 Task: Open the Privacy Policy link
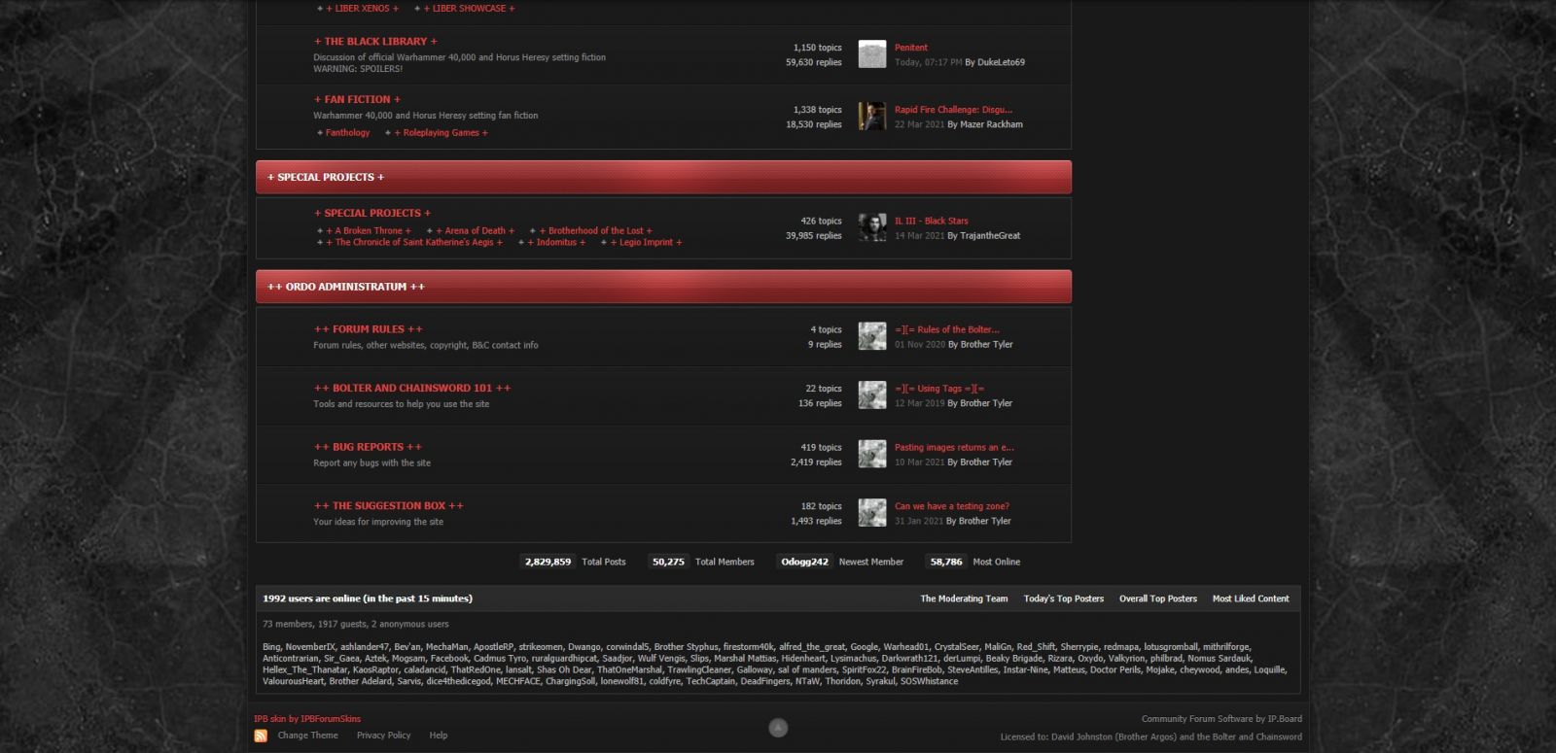(383, 736)
